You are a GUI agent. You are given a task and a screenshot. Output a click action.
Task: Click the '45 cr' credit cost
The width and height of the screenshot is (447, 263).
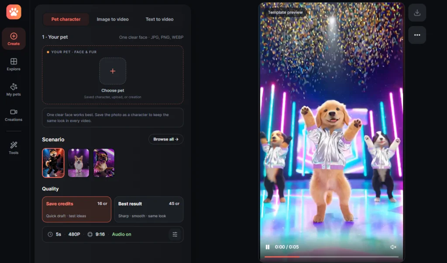pos(174,203)
